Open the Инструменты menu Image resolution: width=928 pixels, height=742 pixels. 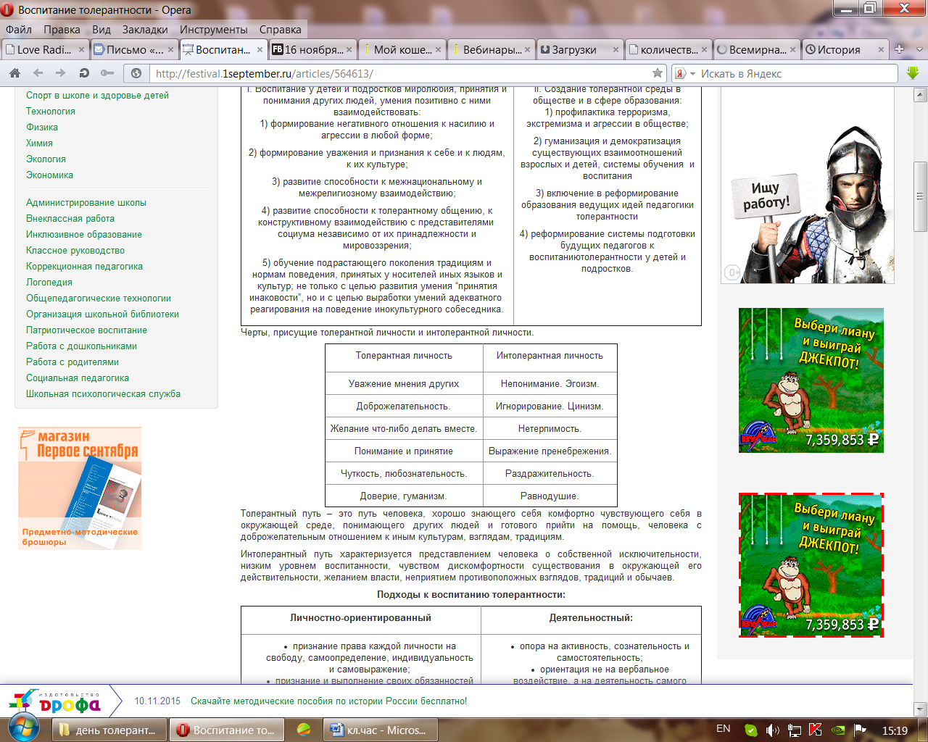(x=214, y=29)
